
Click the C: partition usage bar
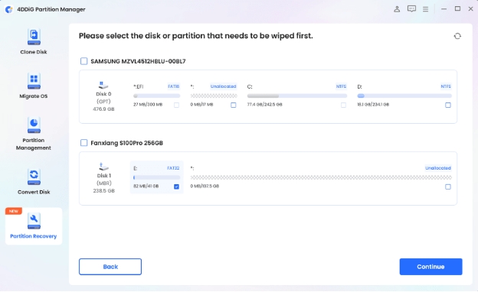[x=297, y=96]
